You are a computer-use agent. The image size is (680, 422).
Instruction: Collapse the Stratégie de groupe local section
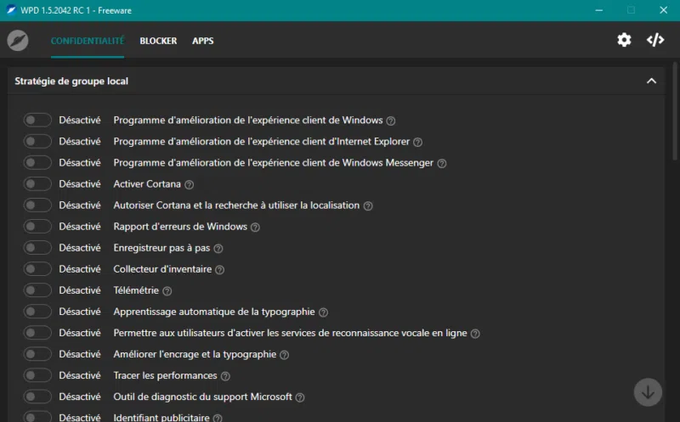[x=651, y=81]
